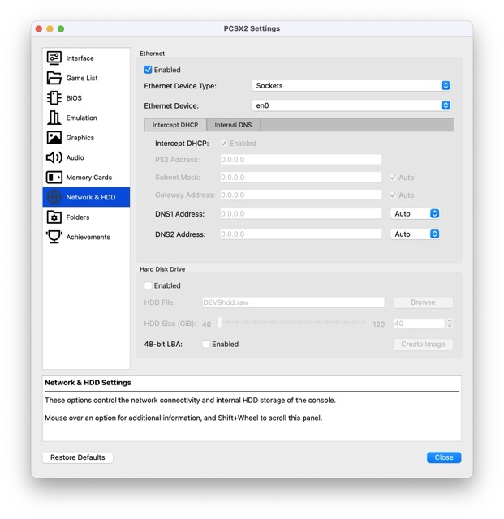This screenshot has width=504, height=519.
Task: Click the Restore Defaults button
Action: point(78,457)
